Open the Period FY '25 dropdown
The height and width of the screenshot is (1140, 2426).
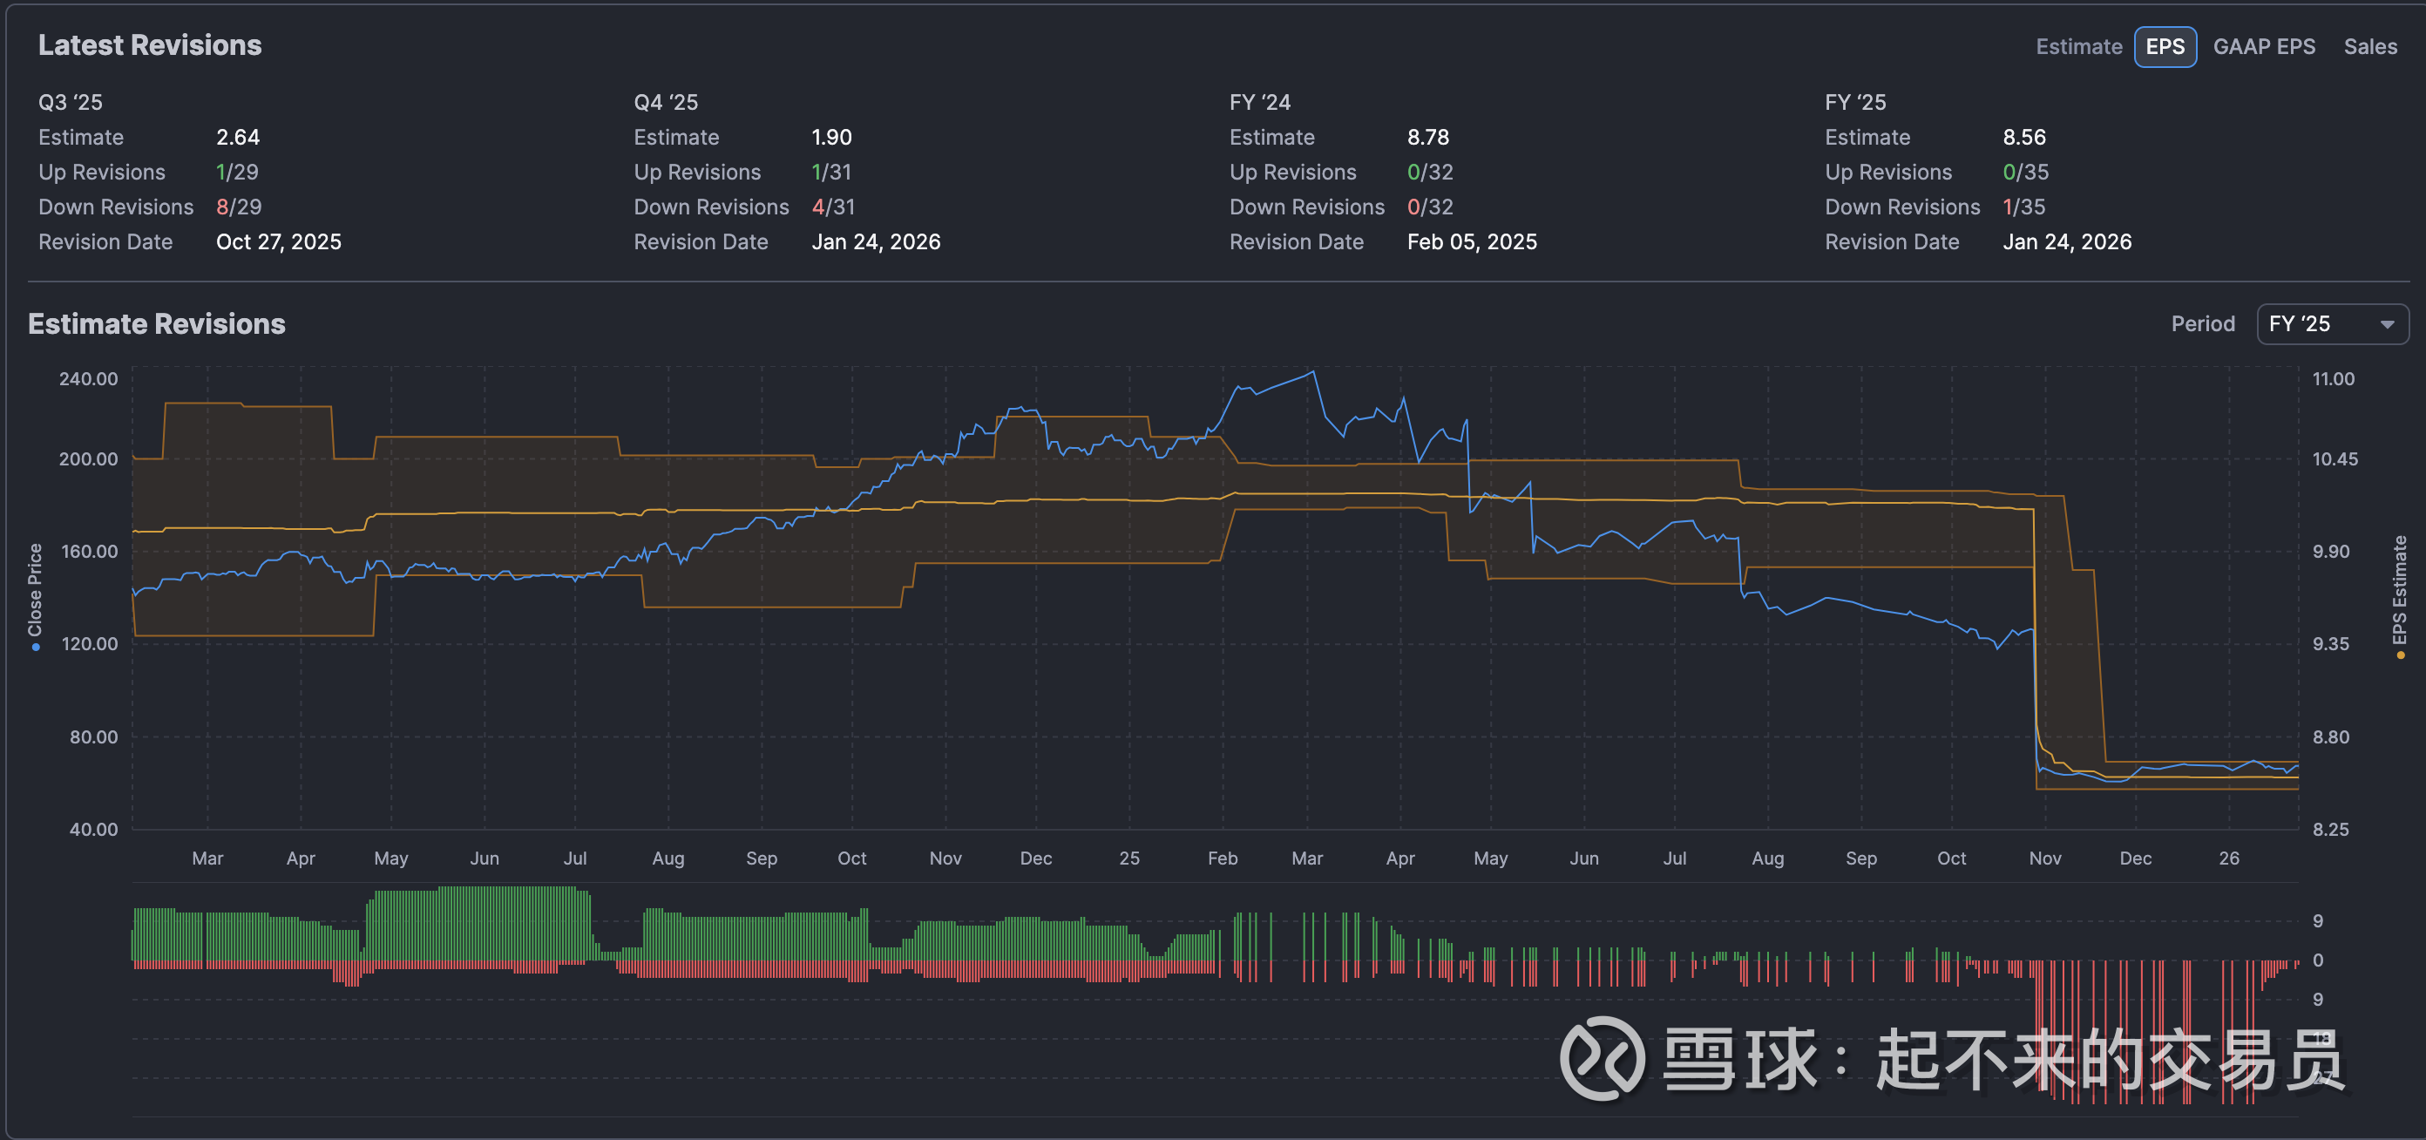[x=2332, y=324]
